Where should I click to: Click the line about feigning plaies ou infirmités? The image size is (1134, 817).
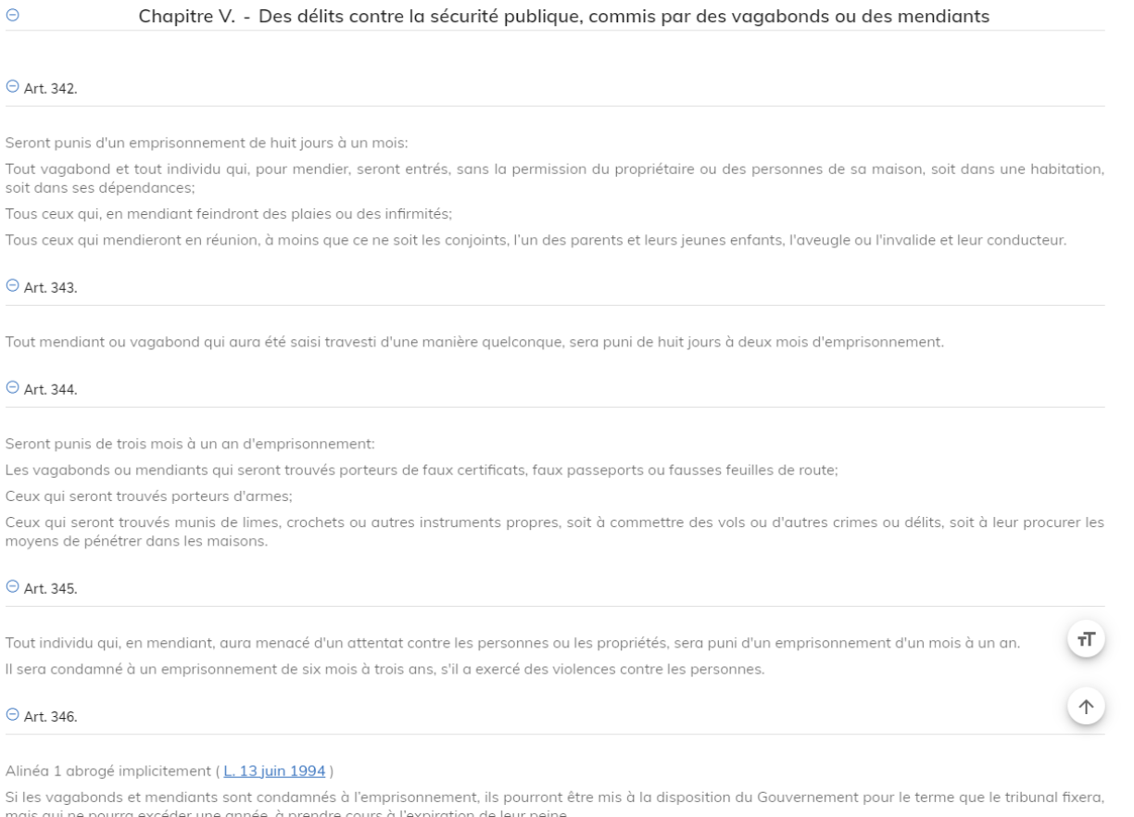(x=229, y=214)
